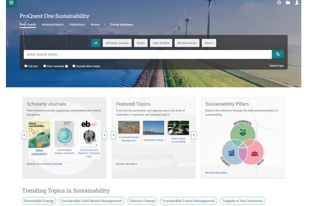Select the Economic pillar chart icon

[231, 153]
